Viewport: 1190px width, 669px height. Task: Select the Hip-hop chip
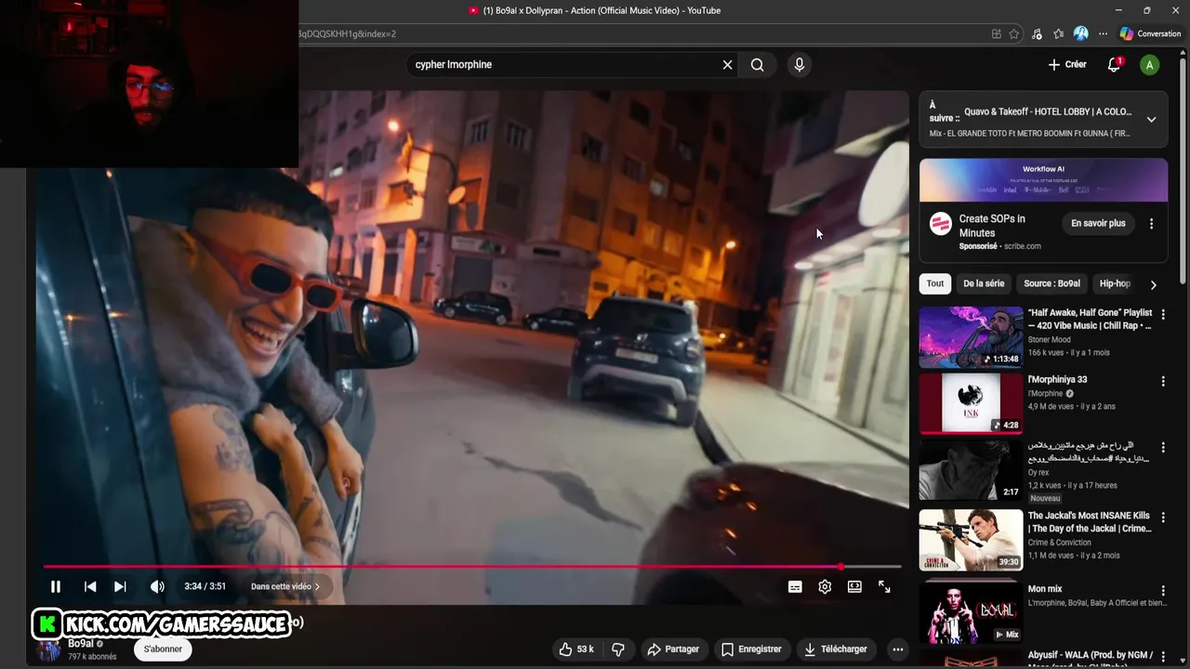point(1115,283)
